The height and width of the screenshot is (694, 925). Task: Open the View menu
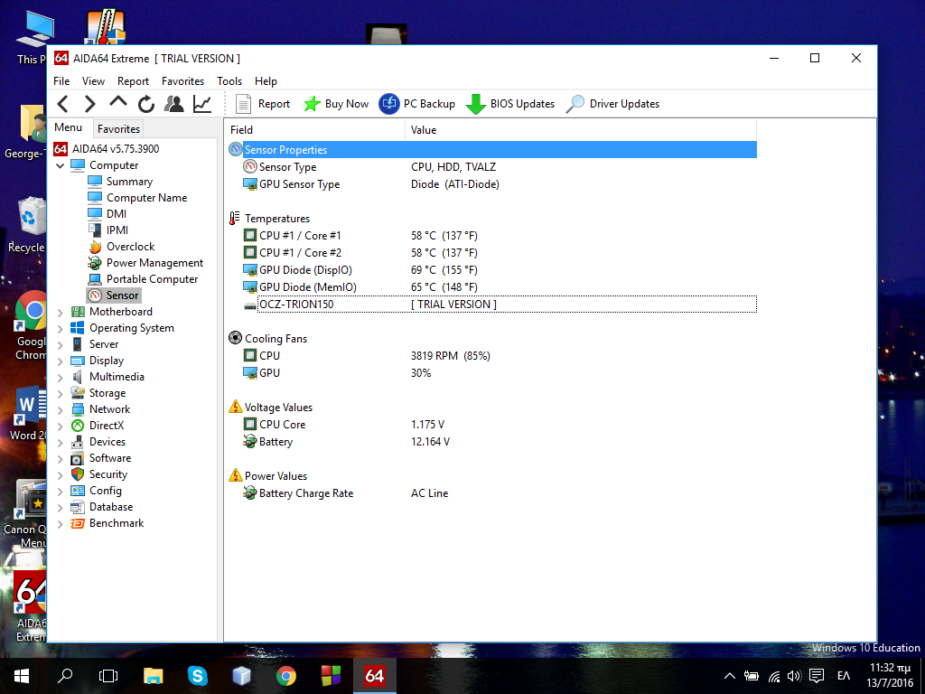tap(93, 80)
